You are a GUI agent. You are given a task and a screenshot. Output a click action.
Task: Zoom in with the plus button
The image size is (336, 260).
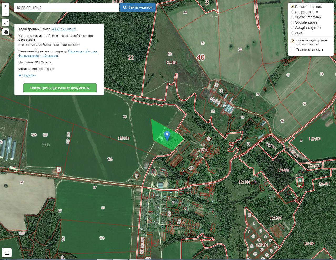click(6, 6)
